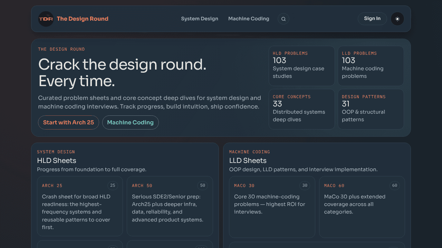Click the 50 count badge on Arch 50

203,186
